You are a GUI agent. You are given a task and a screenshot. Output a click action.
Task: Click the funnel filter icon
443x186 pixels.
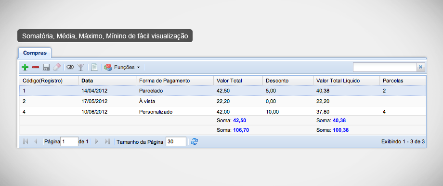[x=81, y=67]
